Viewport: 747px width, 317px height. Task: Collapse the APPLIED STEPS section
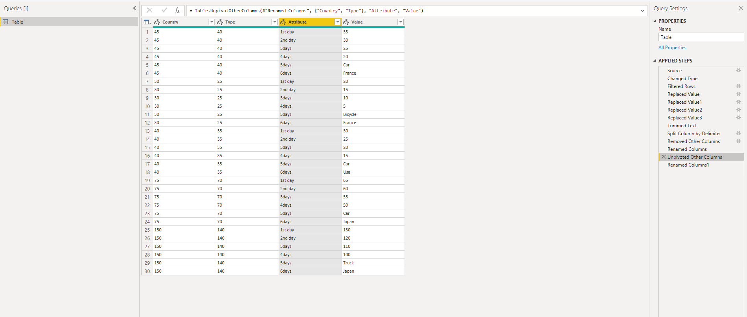pos(655,61)
